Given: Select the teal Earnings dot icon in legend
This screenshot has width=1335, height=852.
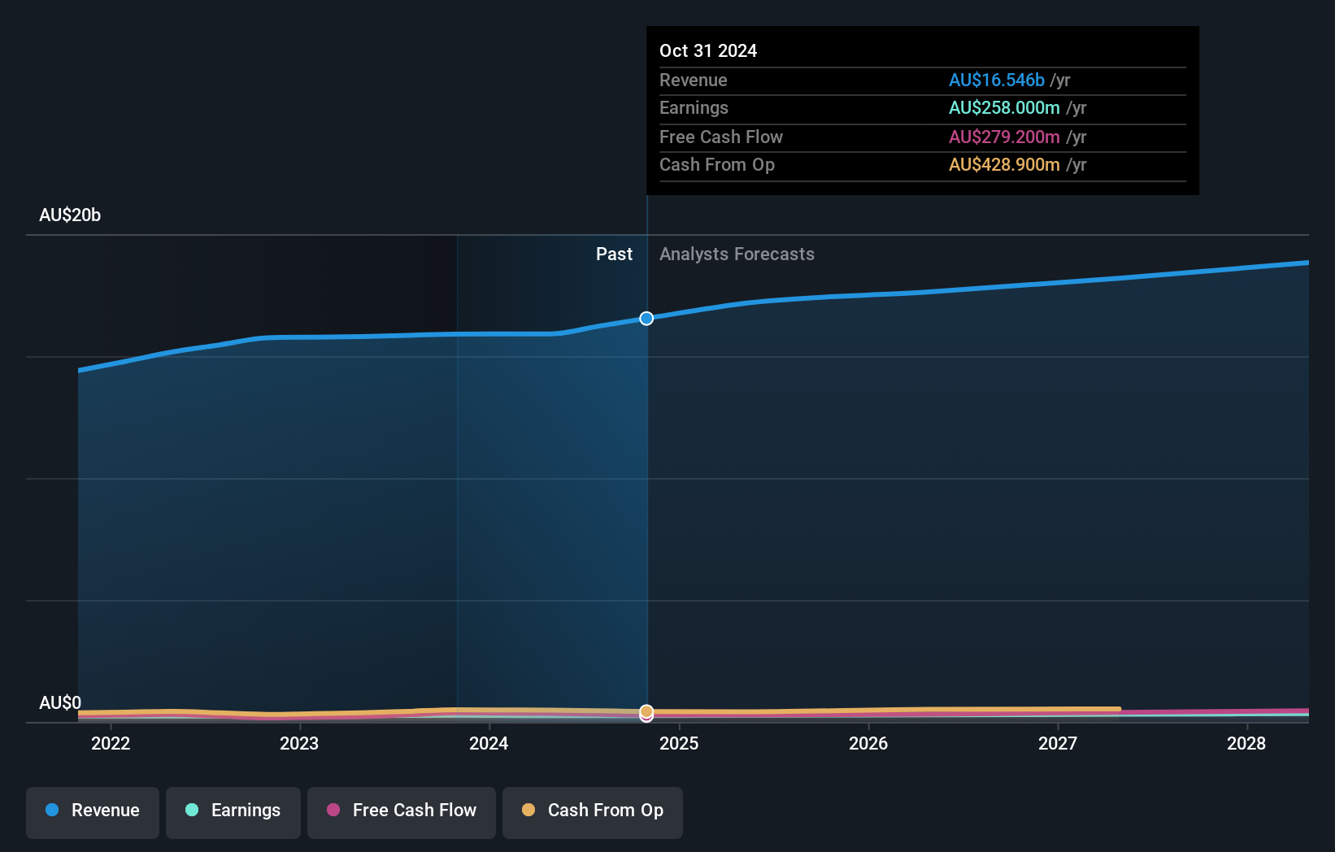Looking at the screenshot, I should (x=192, y=811).
